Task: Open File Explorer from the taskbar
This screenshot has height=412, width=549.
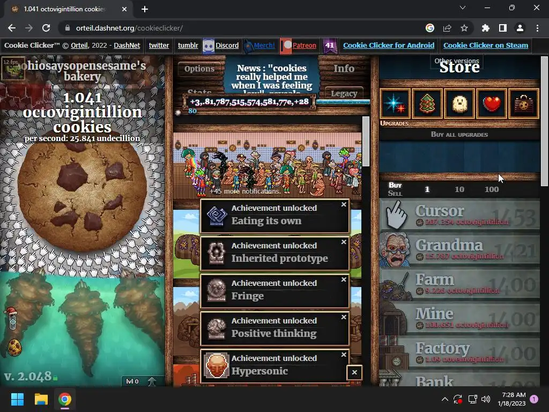Action: [x=41, y=399]
